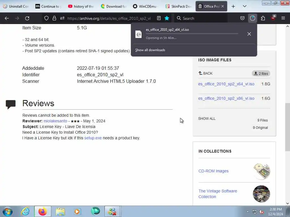Viewport: 290px width, 217px height.
Task: Show hidden tray icons arrow
Action: (x=248, y=212)
